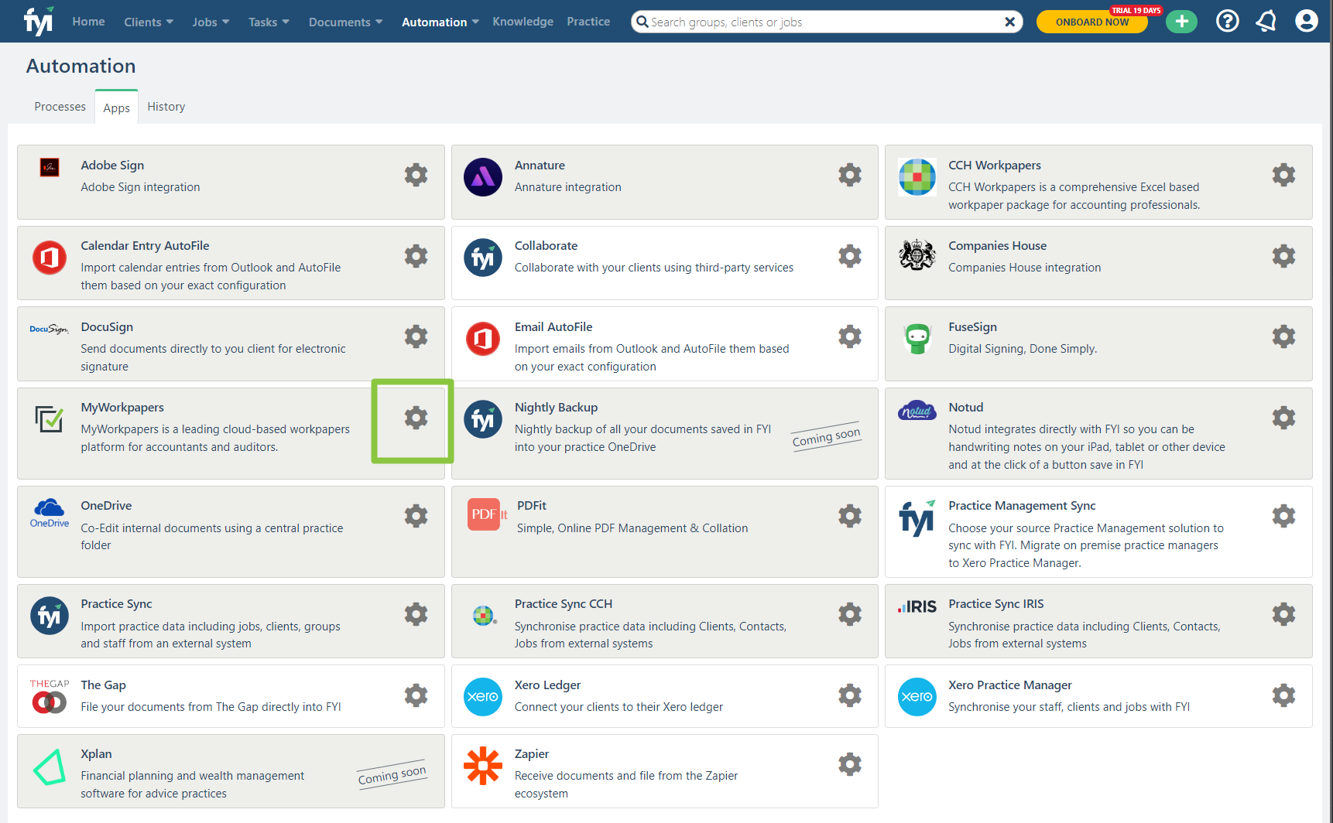Open the user profile icon

click(1307, 21)
